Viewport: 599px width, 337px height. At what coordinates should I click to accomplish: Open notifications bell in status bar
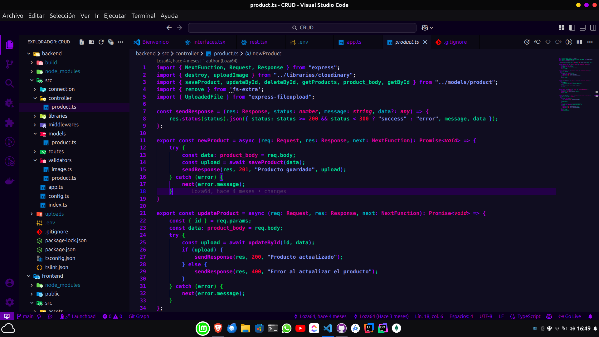590,316
